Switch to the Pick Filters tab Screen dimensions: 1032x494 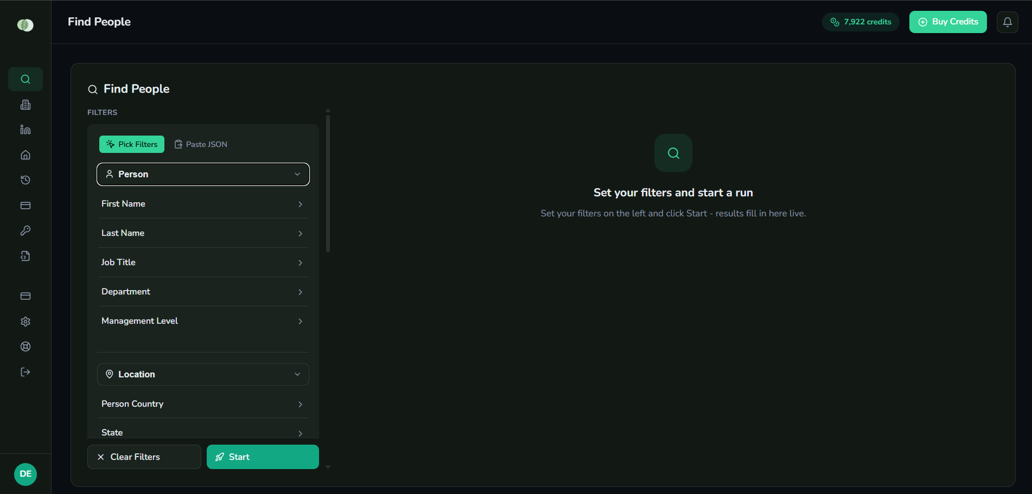(132, 144)
